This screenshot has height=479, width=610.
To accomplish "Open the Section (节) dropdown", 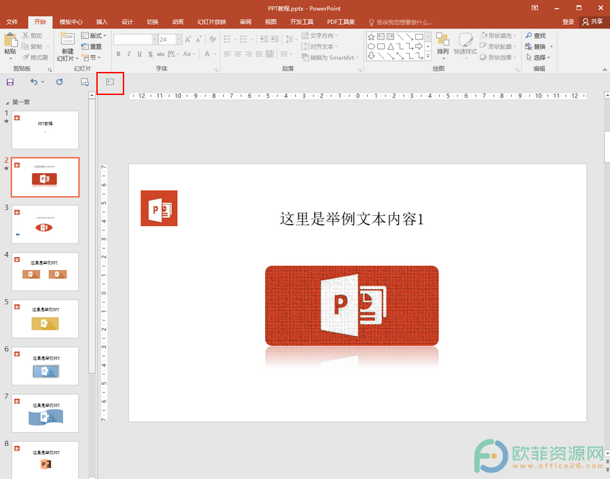I will point(91,58).
